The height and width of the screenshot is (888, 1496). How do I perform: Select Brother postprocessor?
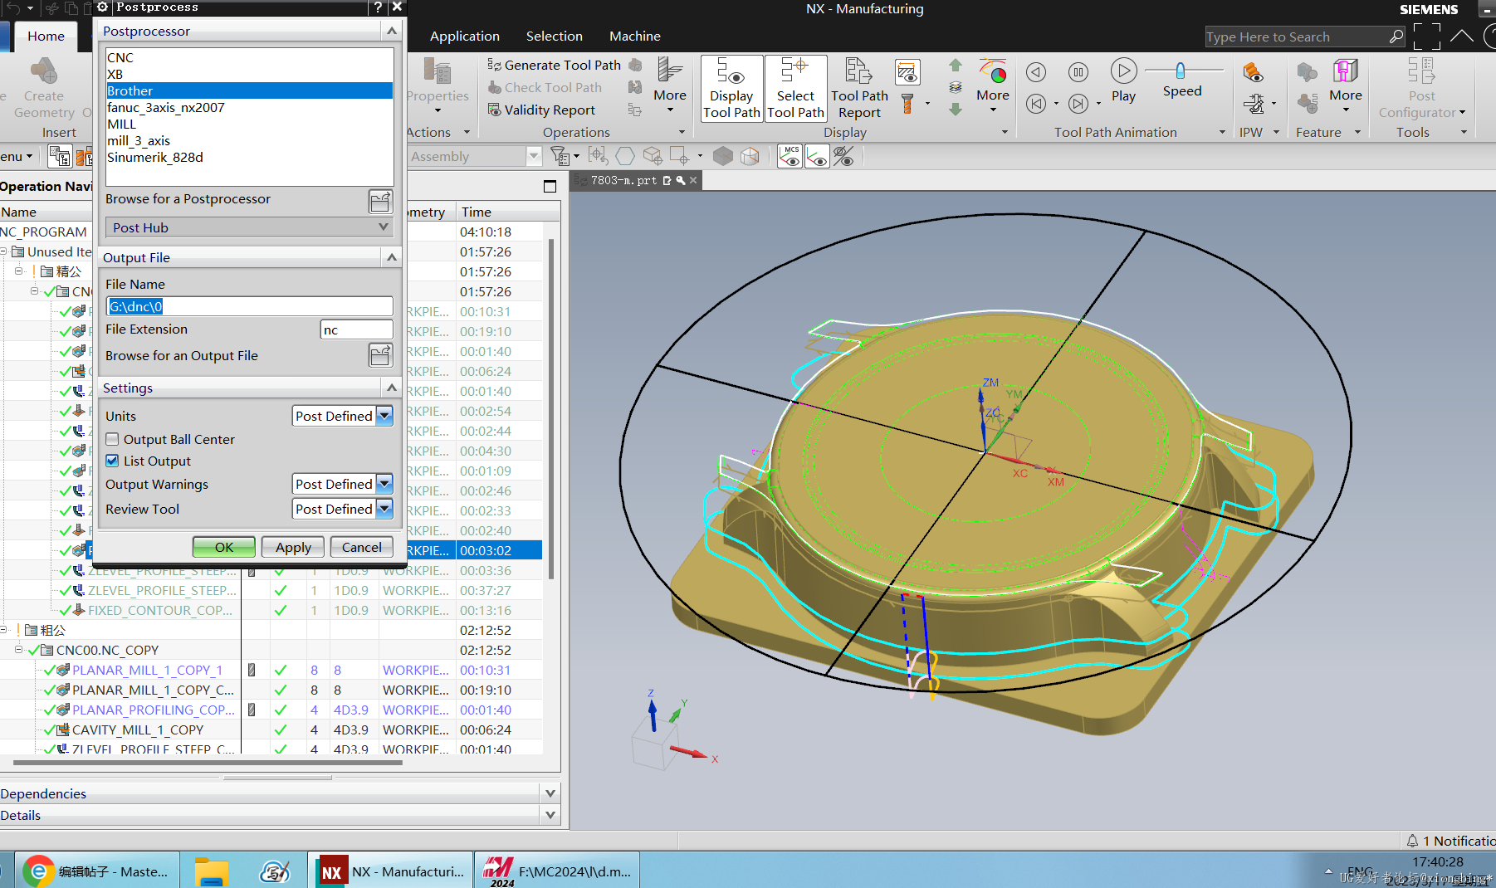point(249,90)
